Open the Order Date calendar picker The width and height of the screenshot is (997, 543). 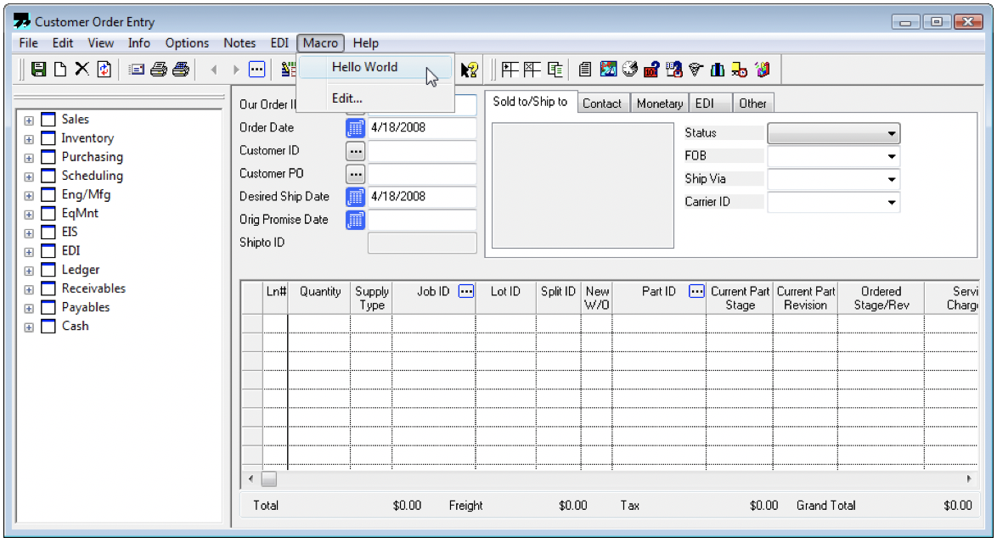tap(355, 128)
